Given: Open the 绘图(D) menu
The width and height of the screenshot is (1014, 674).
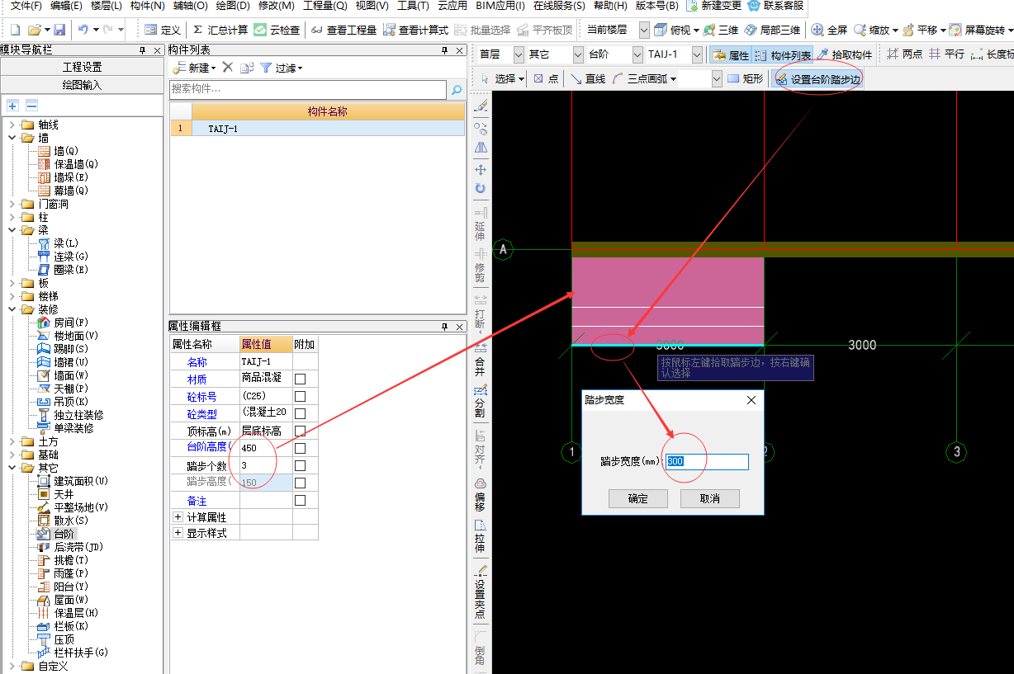Looking at the screenshot, I should click(x=233, y=6).
